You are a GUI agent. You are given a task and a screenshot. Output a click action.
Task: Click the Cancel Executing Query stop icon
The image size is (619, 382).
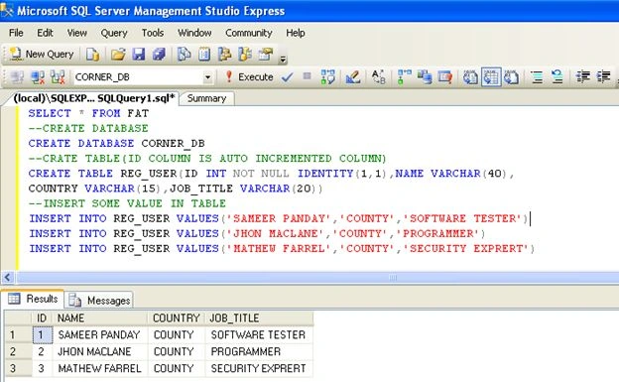[307, 76]
